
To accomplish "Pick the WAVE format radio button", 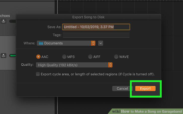I will click(x=116, y=57).
